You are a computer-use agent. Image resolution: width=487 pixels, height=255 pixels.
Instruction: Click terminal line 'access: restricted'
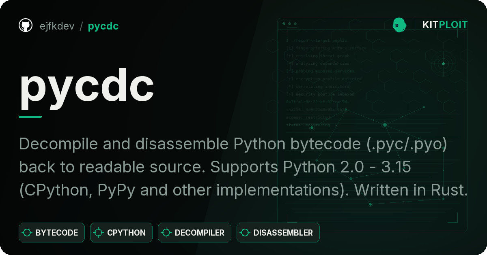click(308, 117)
